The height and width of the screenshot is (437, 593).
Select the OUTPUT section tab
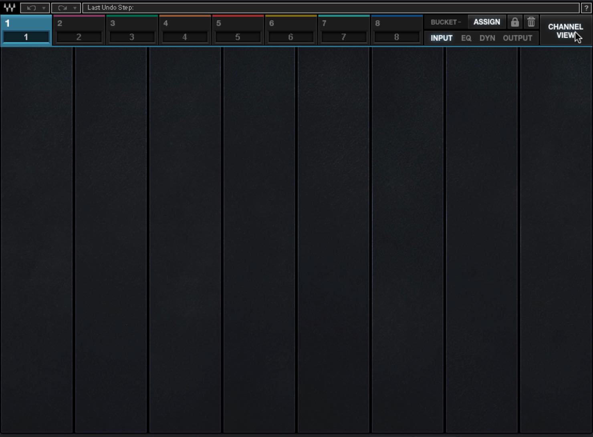pyautogui.click(x=518, y=38)
